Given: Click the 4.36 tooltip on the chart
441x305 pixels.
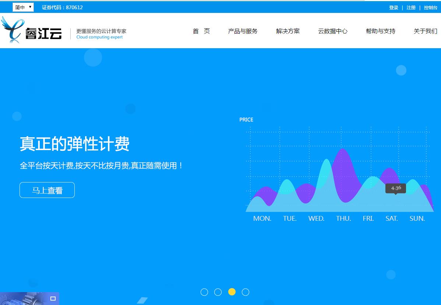Looking at the screenshot, I should click(x=395, y=188).
